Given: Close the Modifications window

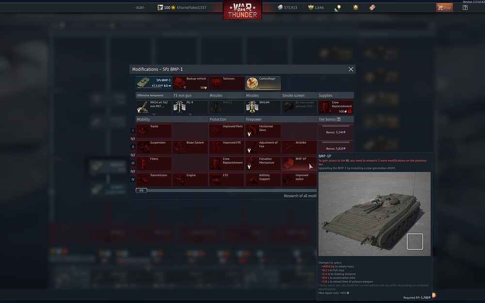Looking at the screenshot, I should (351, 69).
